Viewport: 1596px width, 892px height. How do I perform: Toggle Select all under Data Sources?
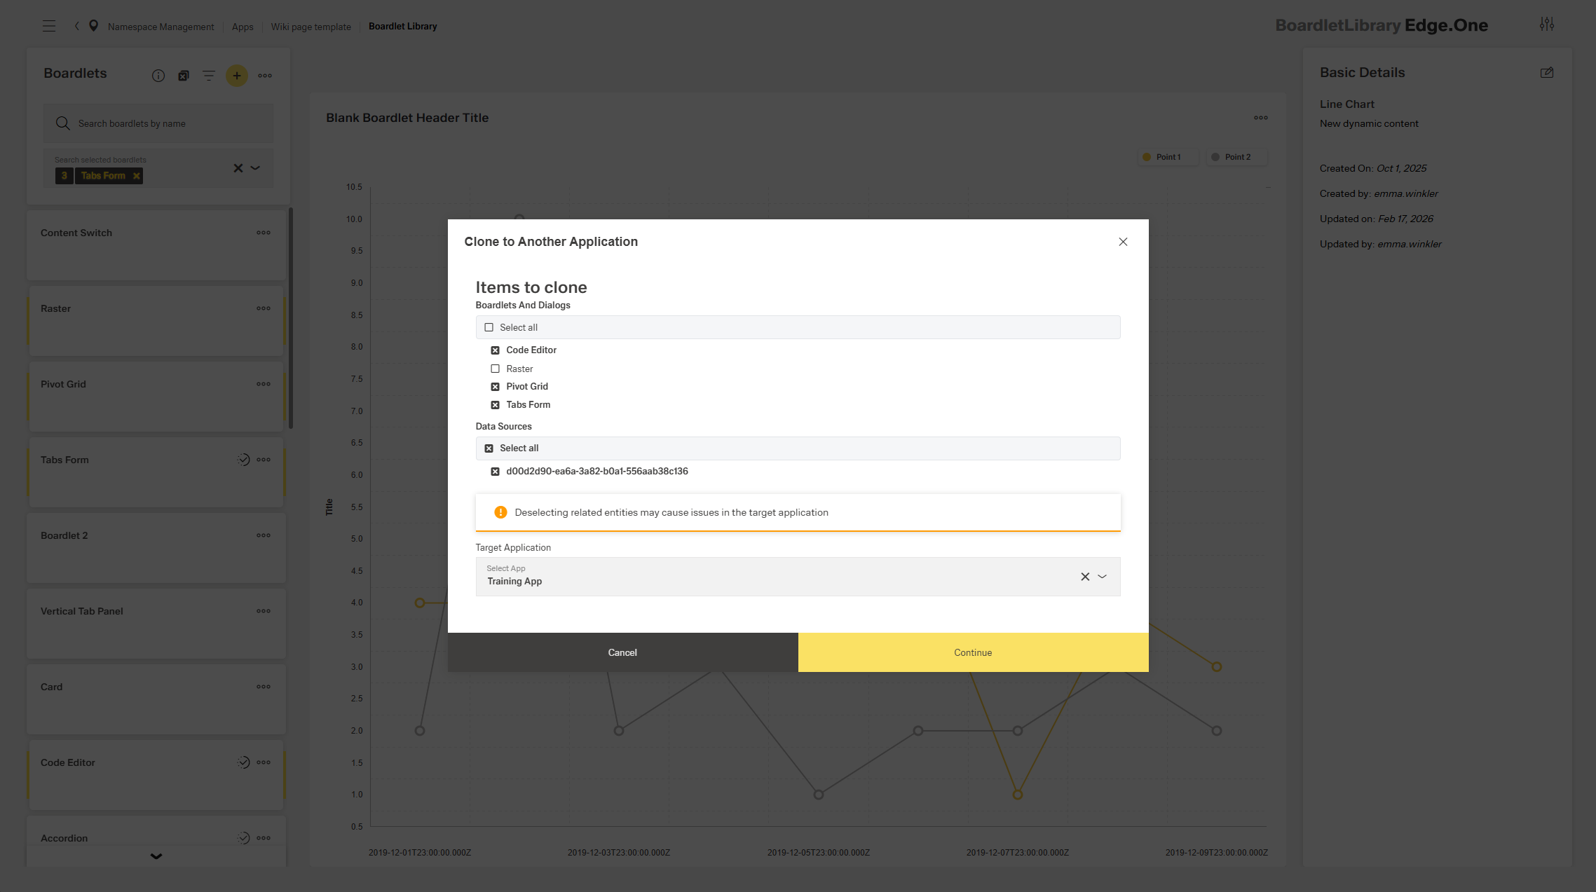tap(489, 448)
